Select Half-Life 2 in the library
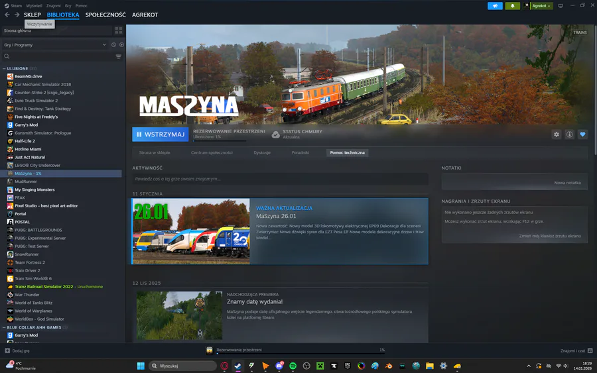Viewport: 597px width, 373px height. (x=25, y=141)
